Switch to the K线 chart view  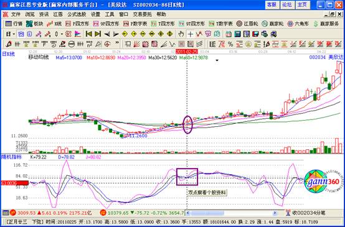click(54, 24)
